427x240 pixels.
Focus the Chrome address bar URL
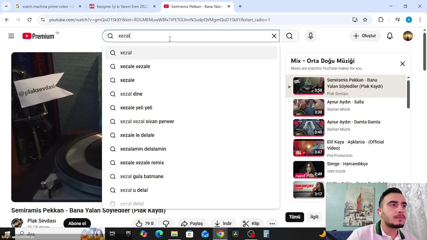pos(159,20)
